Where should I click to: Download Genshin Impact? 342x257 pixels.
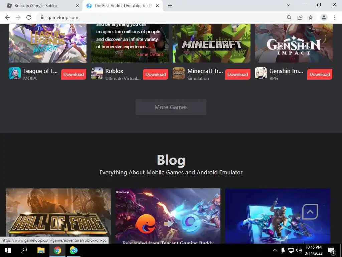point(320,74)
